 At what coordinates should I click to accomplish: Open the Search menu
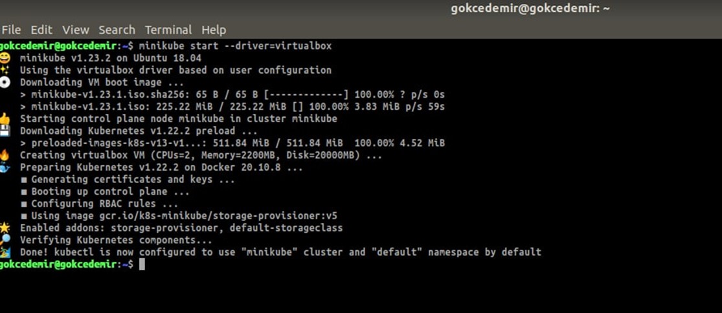[x=117, y=30]
